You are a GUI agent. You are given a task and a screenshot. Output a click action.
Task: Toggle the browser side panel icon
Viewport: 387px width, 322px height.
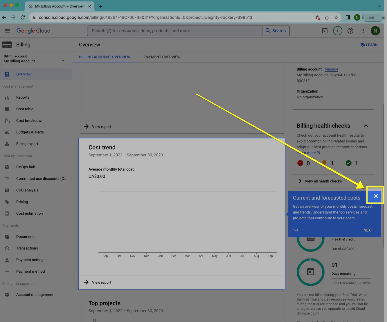(348, 17)
